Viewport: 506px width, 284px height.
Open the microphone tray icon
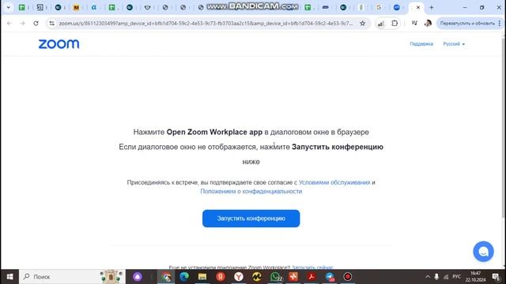[x=436, y=277]
